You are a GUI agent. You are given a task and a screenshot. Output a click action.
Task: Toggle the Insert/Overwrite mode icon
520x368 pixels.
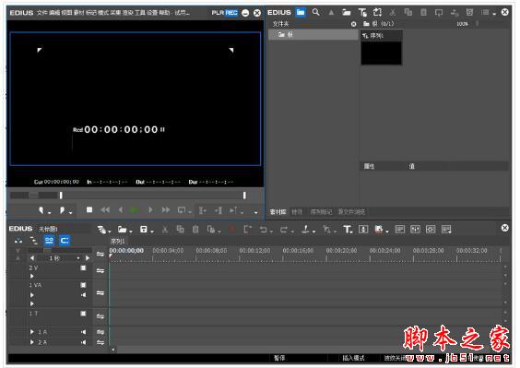(x=18, y=240)
